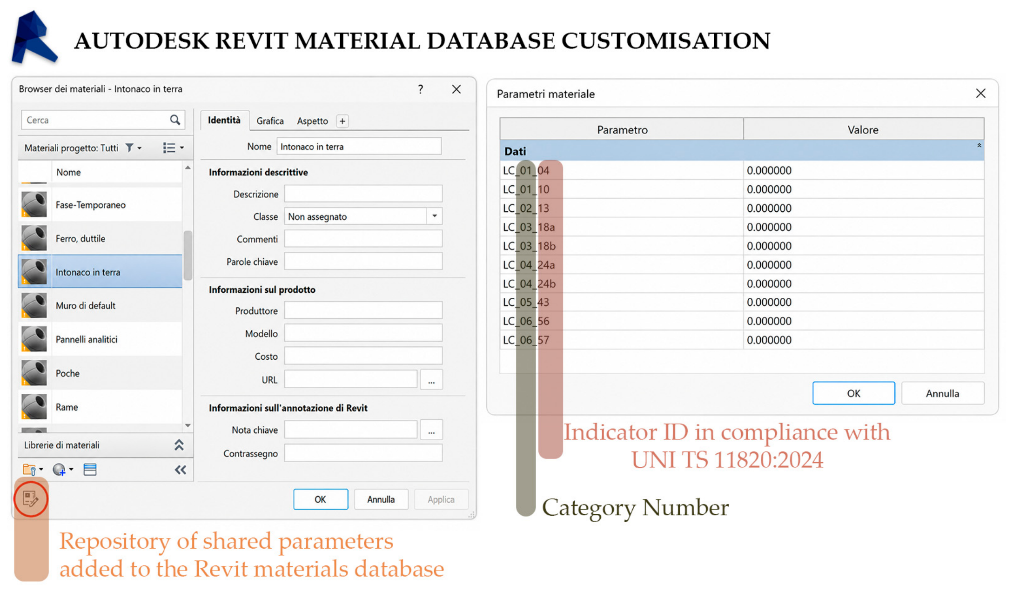Open the list view options dropdown
1013x592 pixels.
(173, 148)
